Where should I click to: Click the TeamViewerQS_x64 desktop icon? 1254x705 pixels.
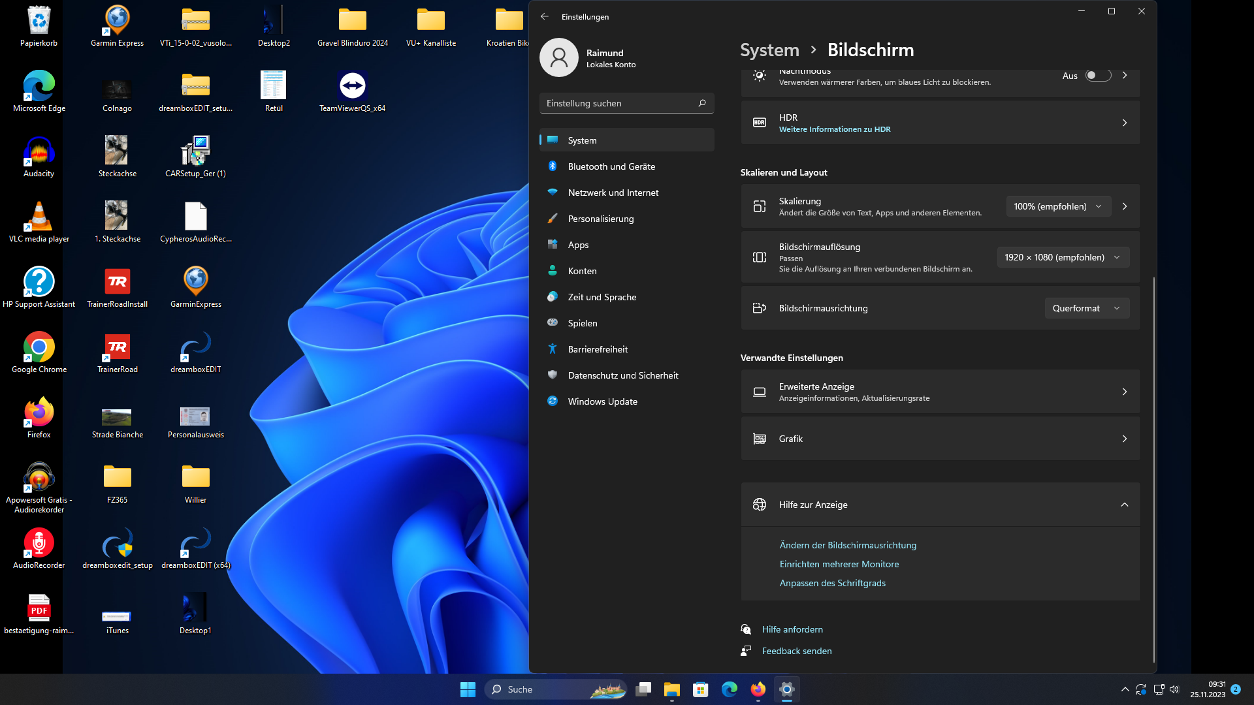(x=352, y=86)
